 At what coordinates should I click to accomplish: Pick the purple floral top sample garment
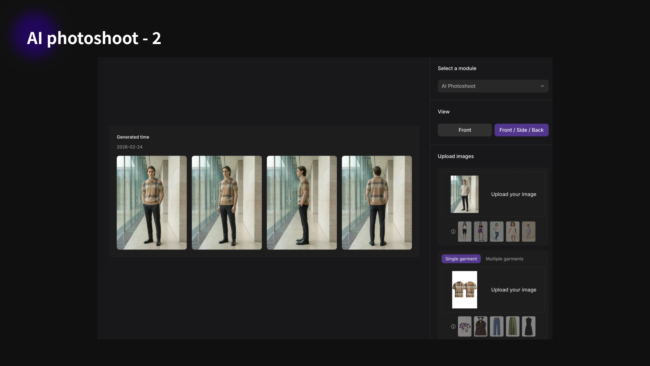(x=464, y=327)
